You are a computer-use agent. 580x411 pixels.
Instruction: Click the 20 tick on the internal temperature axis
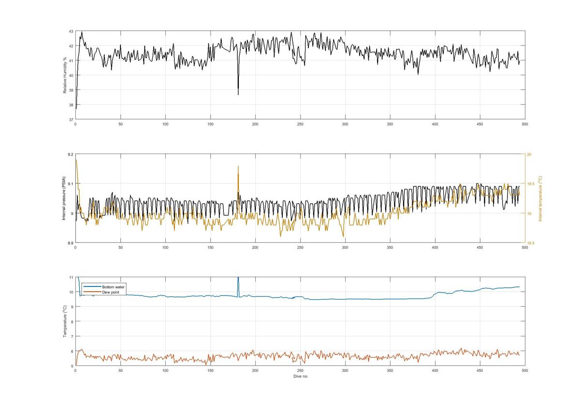[529, 155]
